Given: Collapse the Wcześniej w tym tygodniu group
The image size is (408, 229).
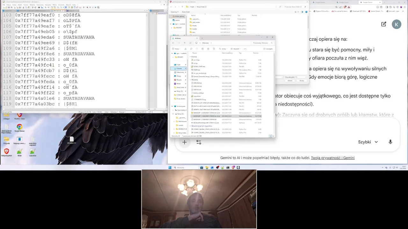Looking at the screenshot, I should point(190,126).
